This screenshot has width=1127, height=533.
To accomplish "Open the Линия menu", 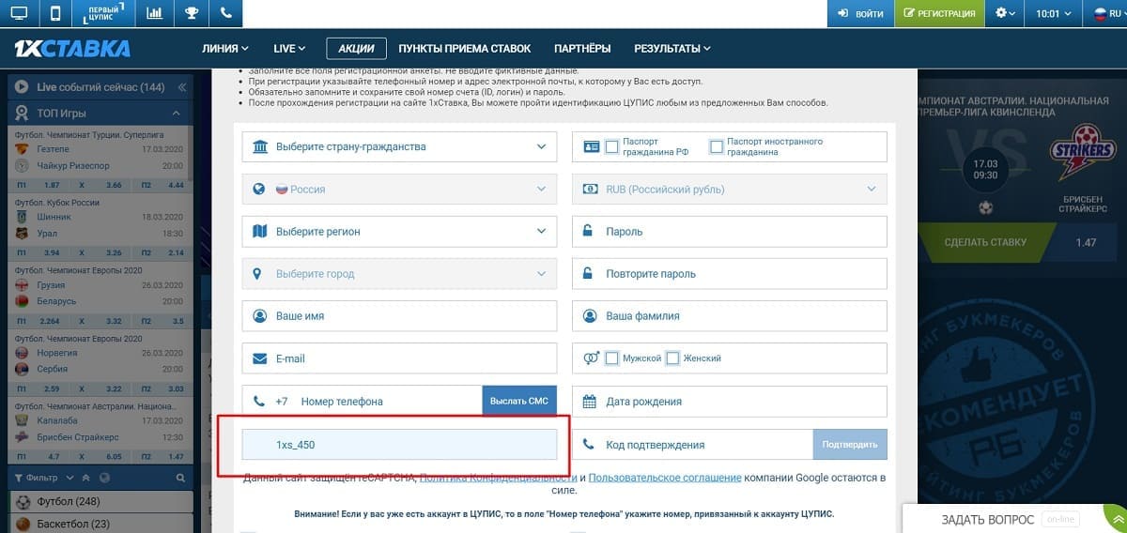I will click(225, 49).
